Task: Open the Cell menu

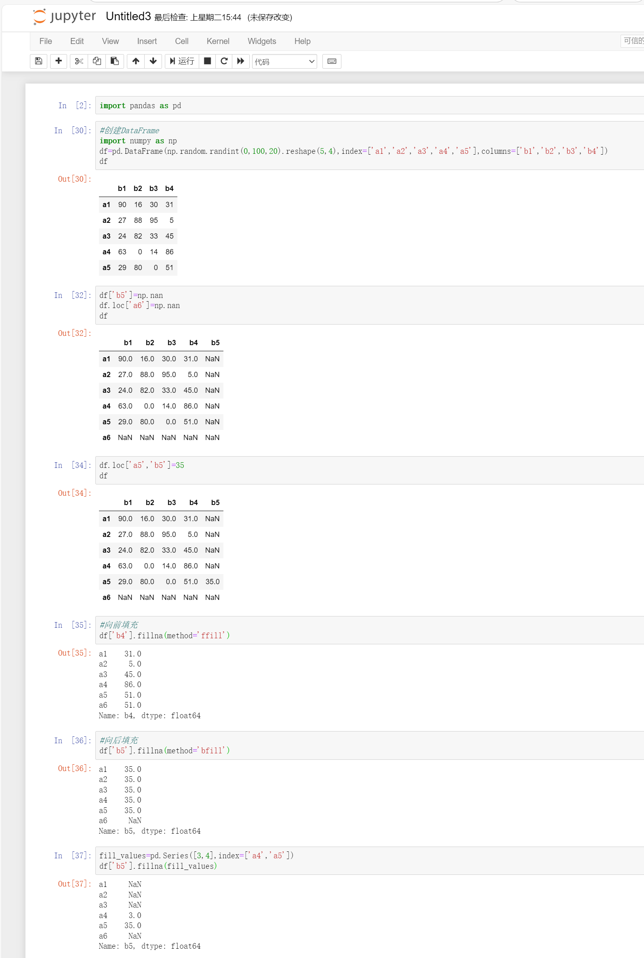Action: point(181,41)
